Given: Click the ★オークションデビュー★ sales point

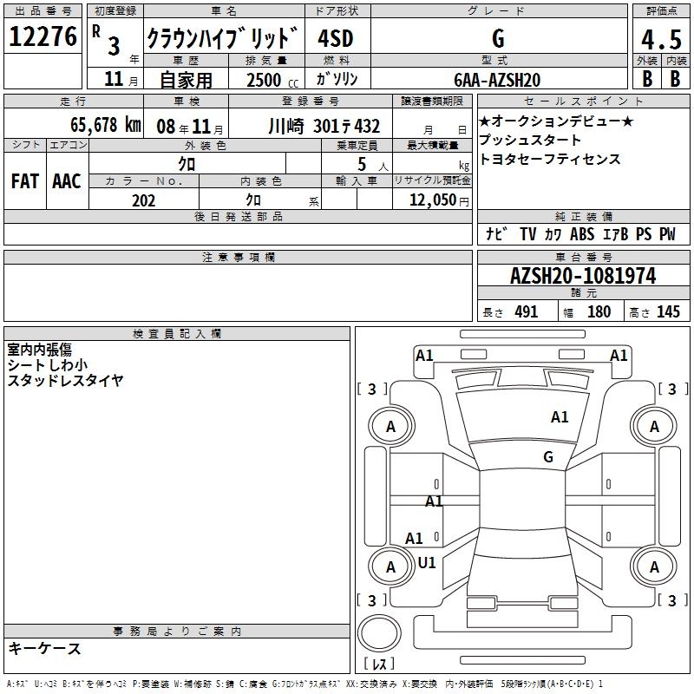Looking at the screenshot, I should 556,121.
